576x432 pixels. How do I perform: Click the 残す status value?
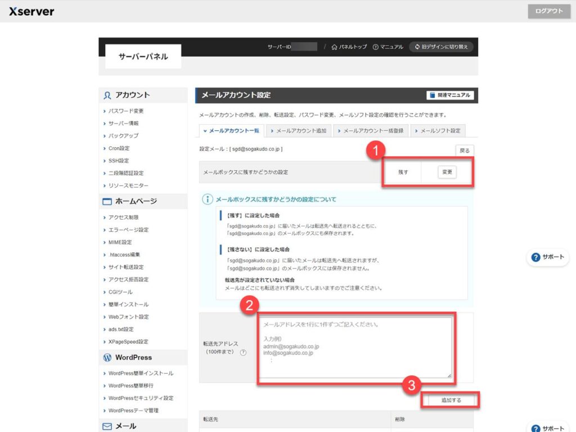tap(403, 172)
